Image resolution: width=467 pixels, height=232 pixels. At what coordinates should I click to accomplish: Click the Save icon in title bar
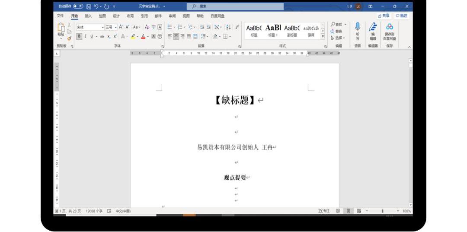[89, 6]
